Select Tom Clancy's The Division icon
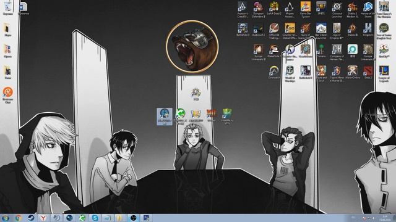Screen dimensions: 396x222 384,10
